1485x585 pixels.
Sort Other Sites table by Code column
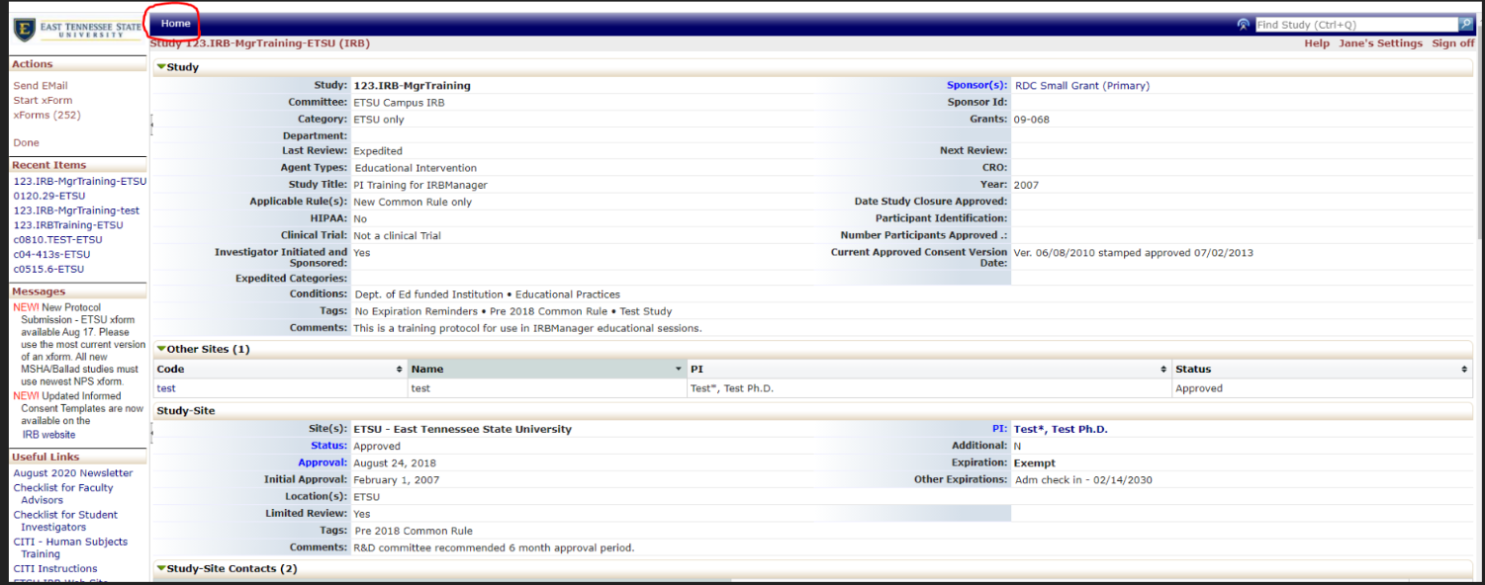point(399,370)
